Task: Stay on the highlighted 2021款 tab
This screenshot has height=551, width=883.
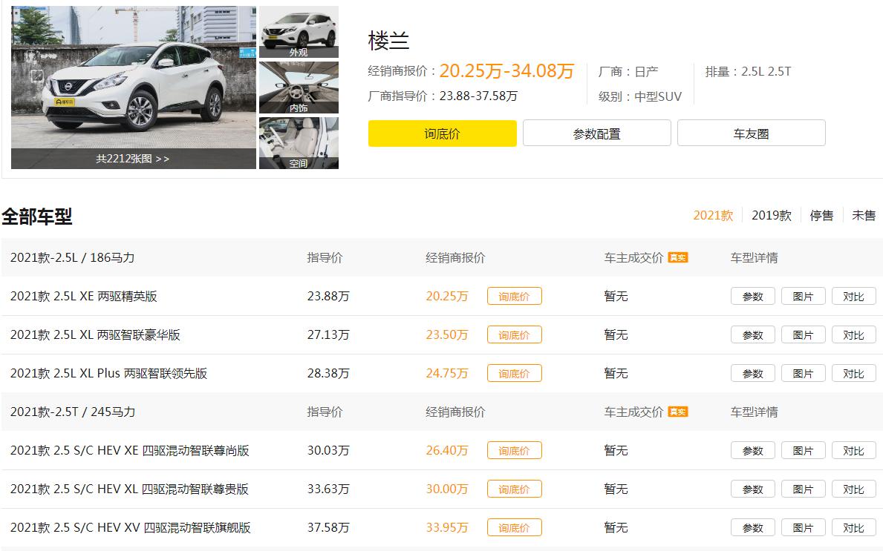Action: click(714, 215)
